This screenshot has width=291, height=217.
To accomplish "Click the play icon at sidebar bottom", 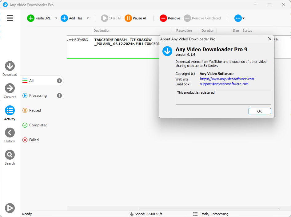I will (x=10, y=208).
